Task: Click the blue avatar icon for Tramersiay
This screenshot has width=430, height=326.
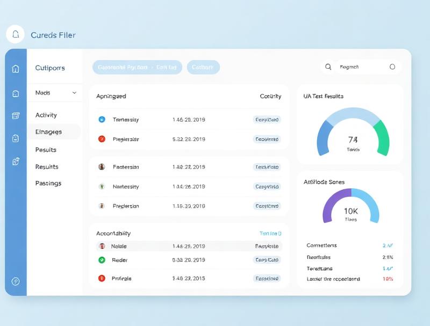Action: click(102, 119)
